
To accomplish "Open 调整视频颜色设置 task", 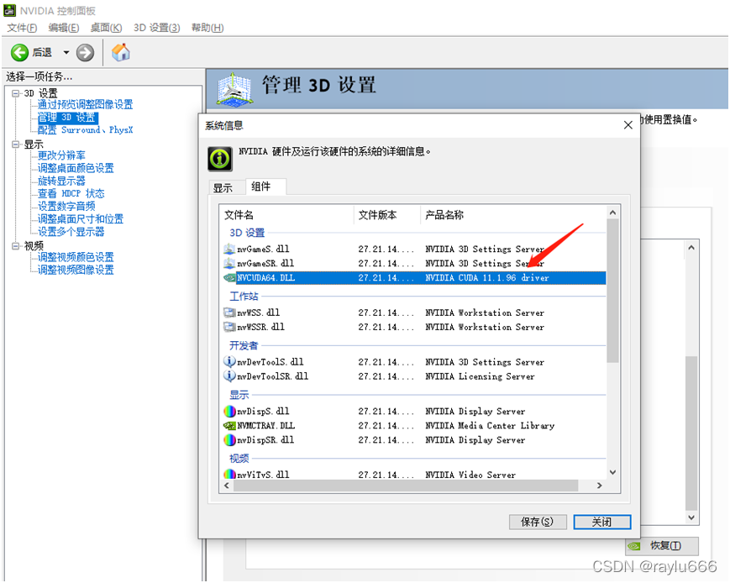I will coord(76,257).
